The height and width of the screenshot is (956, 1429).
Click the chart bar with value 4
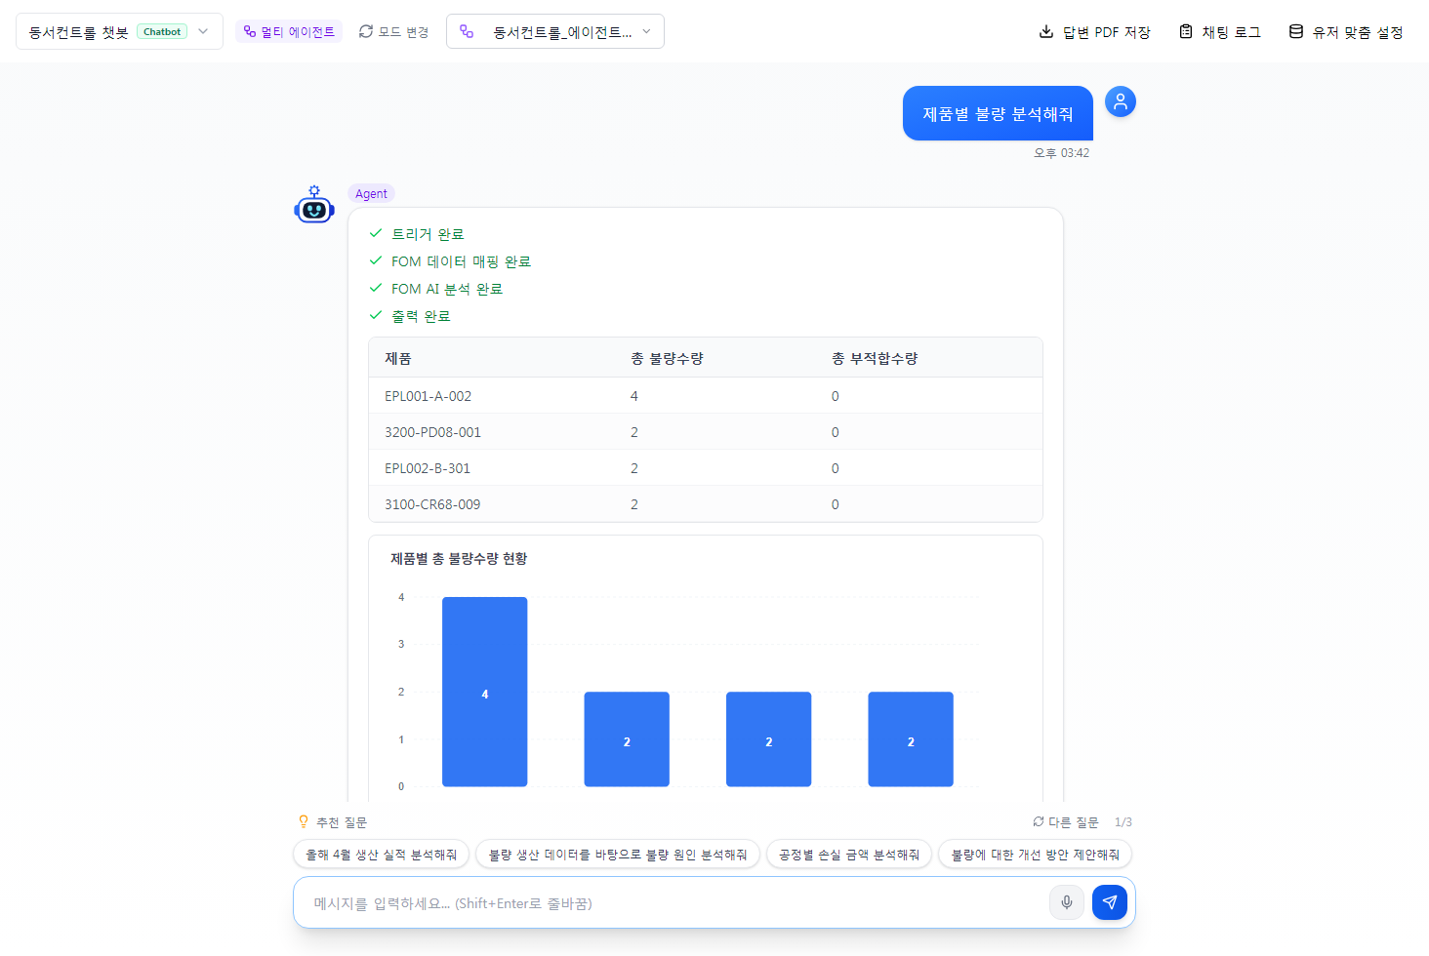tap(485, 692)
